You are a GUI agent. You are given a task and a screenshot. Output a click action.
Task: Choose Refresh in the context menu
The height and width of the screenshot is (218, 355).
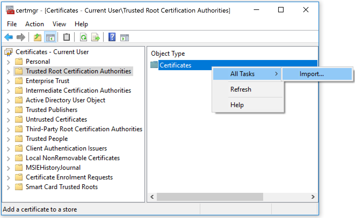click(248, 89)
